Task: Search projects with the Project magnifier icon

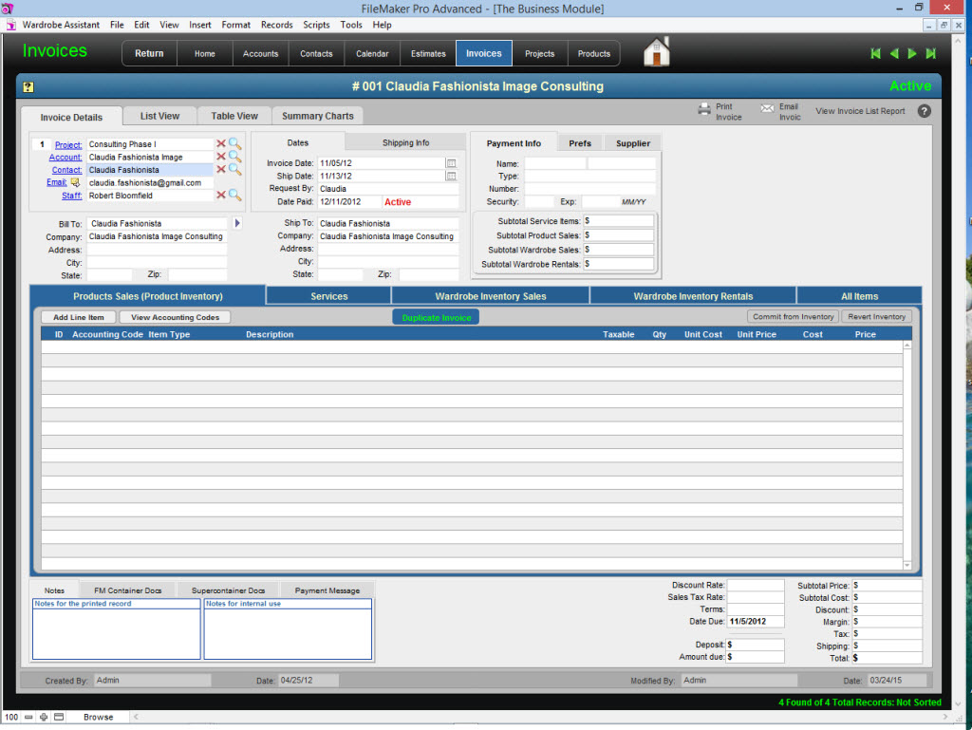Action: [x=234, y=143]
